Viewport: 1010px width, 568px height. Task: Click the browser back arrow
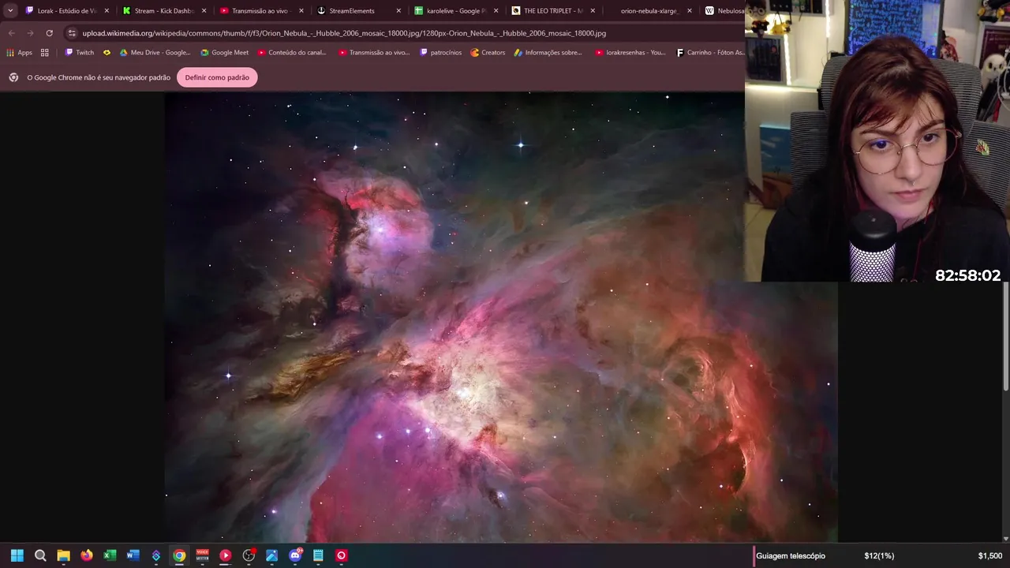11,33
